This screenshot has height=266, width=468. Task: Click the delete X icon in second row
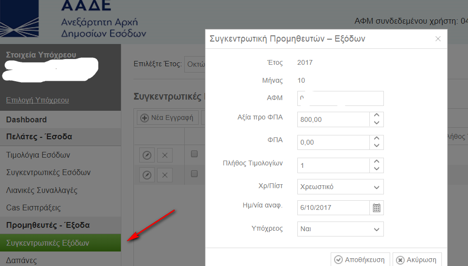tap(164, 175)
